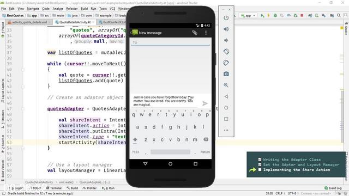349x196 pixels.
Task: Switch to QuoteDetailsActivity.kt tab
Action: click(x=75, y=22)
